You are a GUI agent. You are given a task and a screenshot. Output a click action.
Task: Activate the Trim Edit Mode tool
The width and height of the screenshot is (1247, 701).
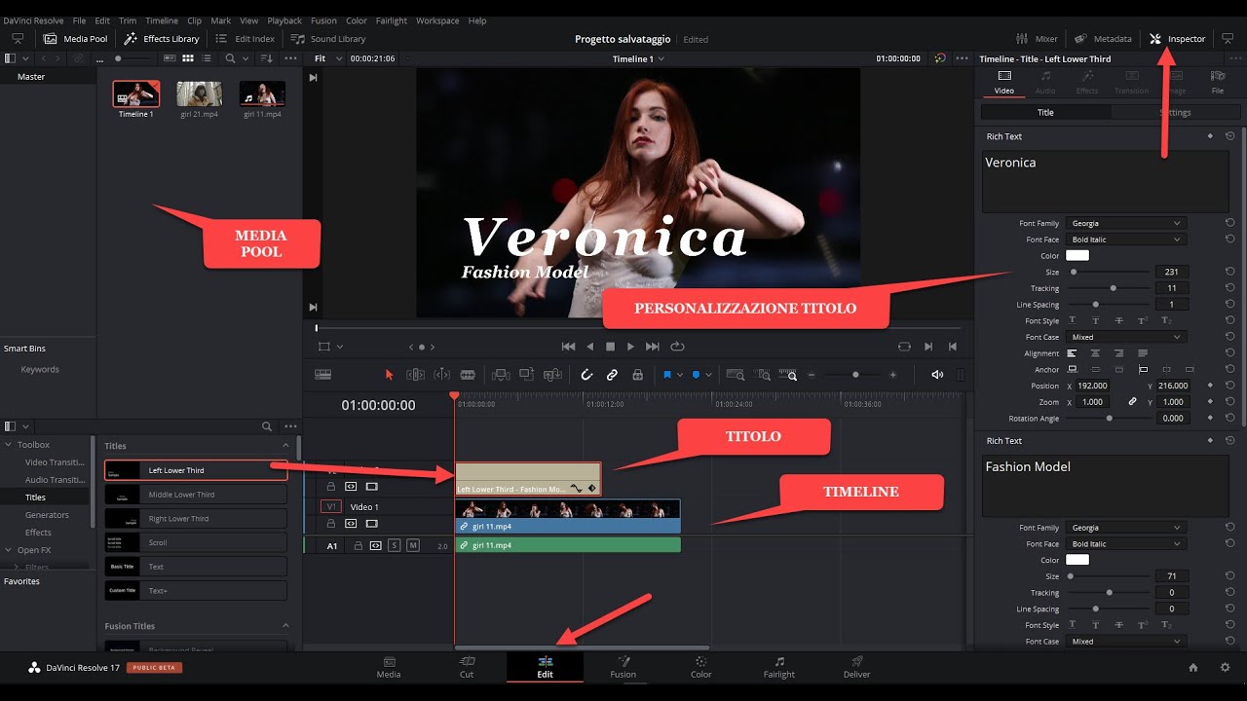coord(415,374)
